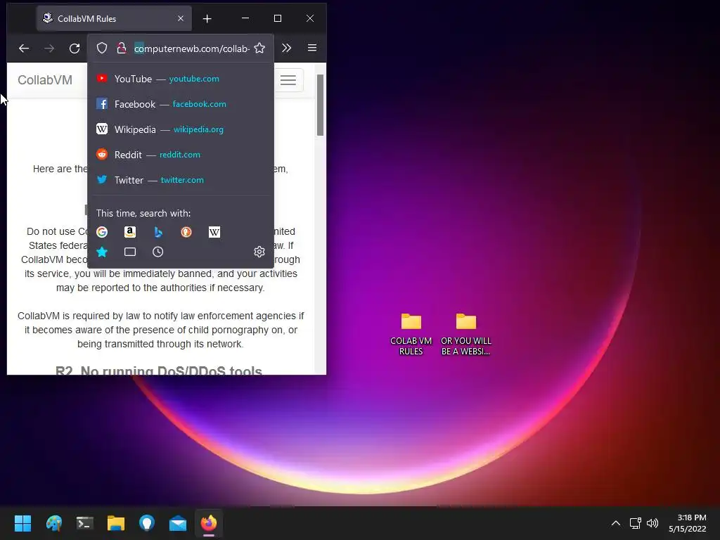Click the Firefox forward arrow button
This screenshot has width=720, height=540.
point(49,49)
